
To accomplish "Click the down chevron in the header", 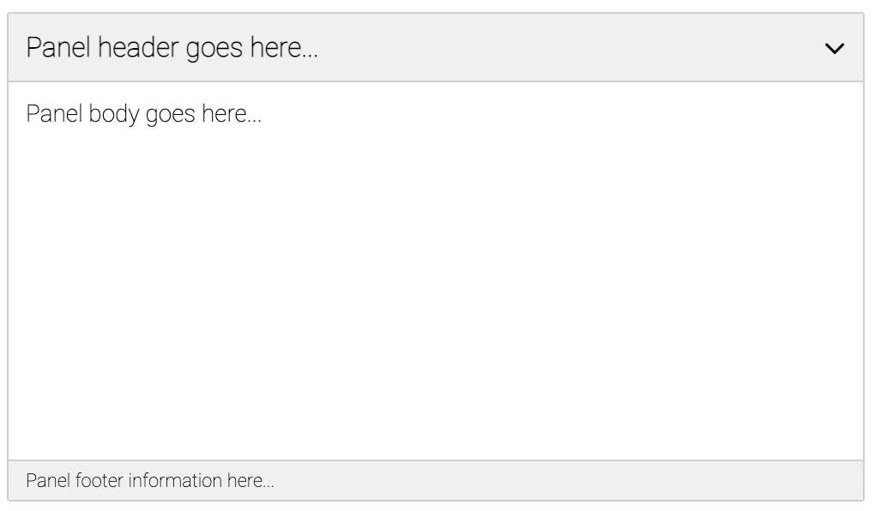I will (x=835, y=49).
